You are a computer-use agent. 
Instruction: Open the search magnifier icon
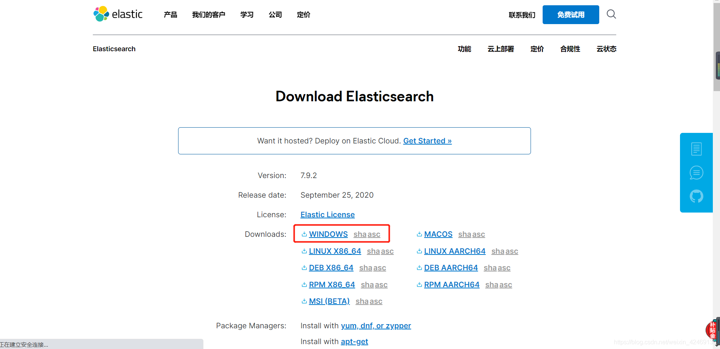pos(611,14)
